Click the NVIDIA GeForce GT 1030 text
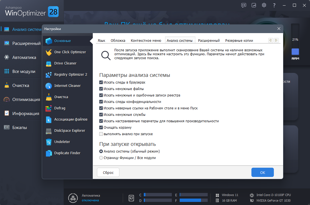Viewport: 310px width, 205px height. click(x=274, y=201)
